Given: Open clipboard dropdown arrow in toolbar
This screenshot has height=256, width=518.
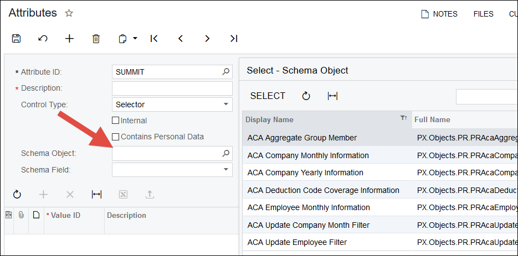Looking at the screenshot, I should (x=135, y=39).
